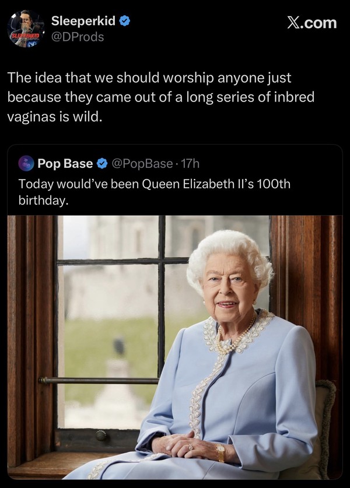The image size is (350, 488).
Task: Click the gold wristwatch in the photo
Action: pyautogui.click(x=220, y=453)
